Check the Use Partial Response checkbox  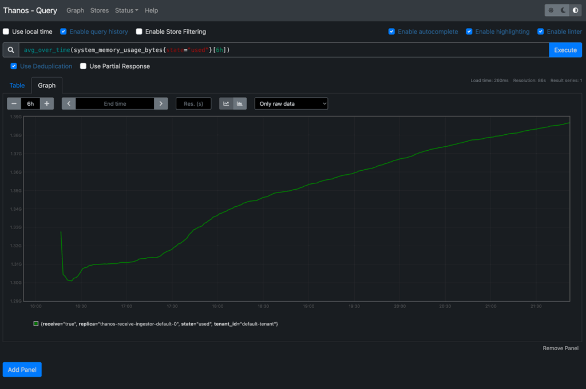click(84, 66)
